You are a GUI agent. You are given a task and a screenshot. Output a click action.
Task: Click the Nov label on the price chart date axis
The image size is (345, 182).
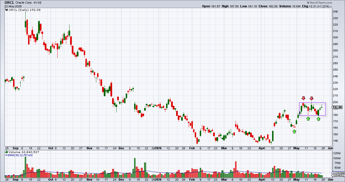[89, 148]
